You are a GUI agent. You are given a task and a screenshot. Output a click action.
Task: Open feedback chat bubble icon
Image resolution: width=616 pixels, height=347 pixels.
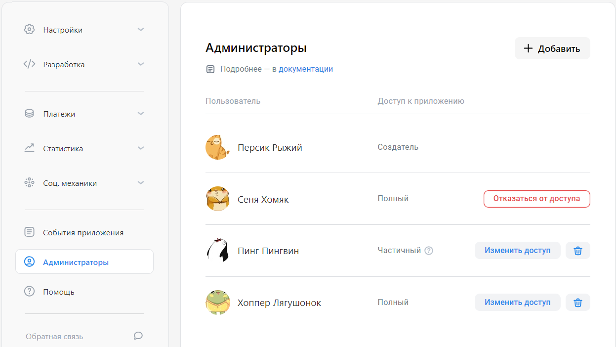point(138,336)
